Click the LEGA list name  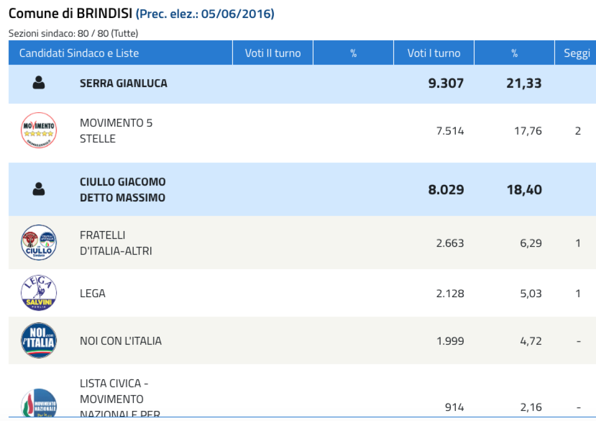click(x=93, y=293)
